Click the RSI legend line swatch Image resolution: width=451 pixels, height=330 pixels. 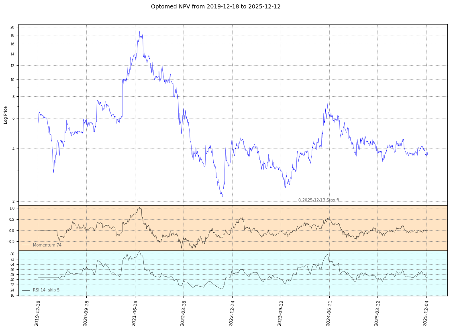[x=26, y=290]
